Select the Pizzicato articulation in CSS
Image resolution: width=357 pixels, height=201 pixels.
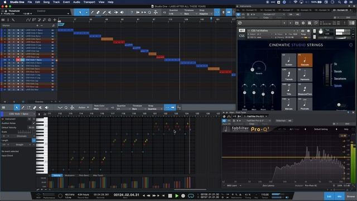[305, 104]
